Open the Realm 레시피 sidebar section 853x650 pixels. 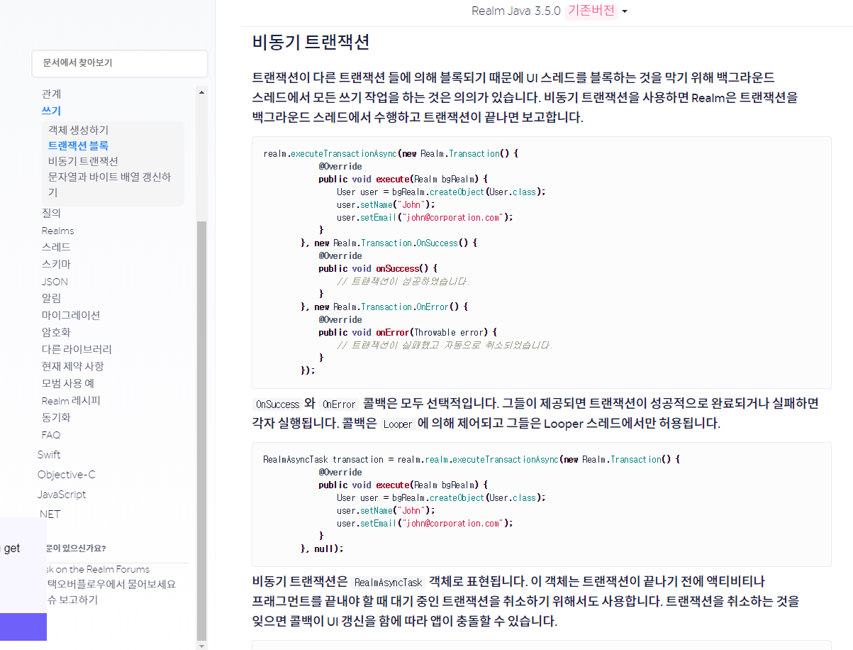tap(72, 400)
